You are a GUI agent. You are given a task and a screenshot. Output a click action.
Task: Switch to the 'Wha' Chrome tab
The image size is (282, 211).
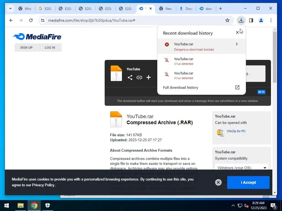click(25, 9)
